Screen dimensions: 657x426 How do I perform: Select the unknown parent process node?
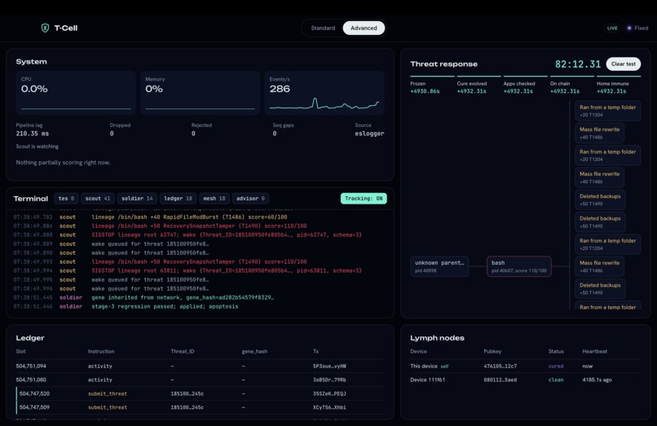click(439, 266)
